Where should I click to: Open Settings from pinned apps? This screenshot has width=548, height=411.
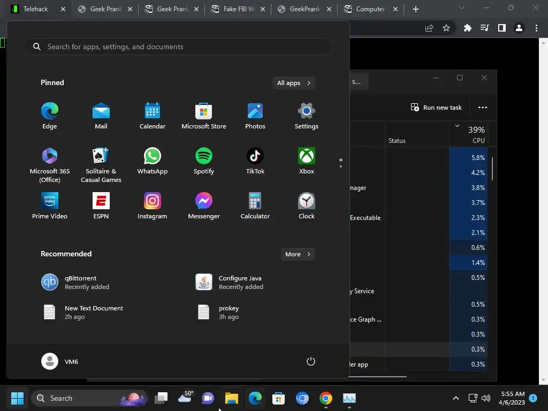(x=307, y=116)
